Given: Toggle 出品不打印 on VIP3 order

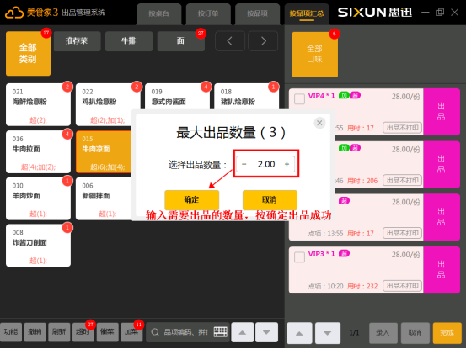Looking at the screenshot, I should (x=403, y=286).
